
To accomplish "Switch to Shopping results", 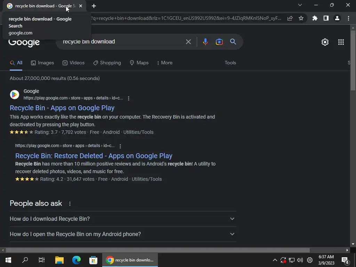I will tap(107, 63).
